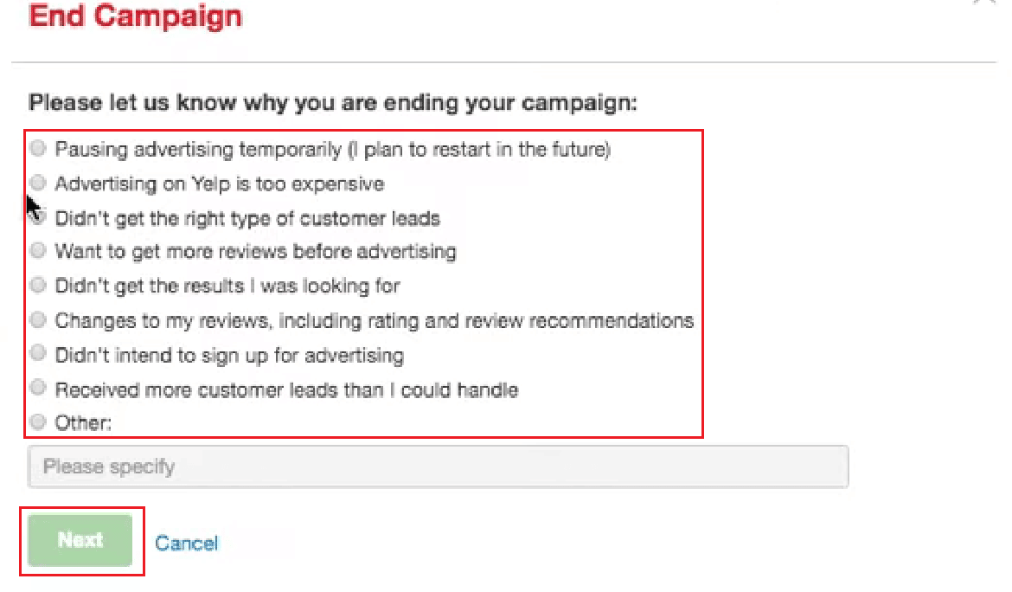Choose the 'Advertising on Yelp is too expensive' radio button

[x=38, y=183]
